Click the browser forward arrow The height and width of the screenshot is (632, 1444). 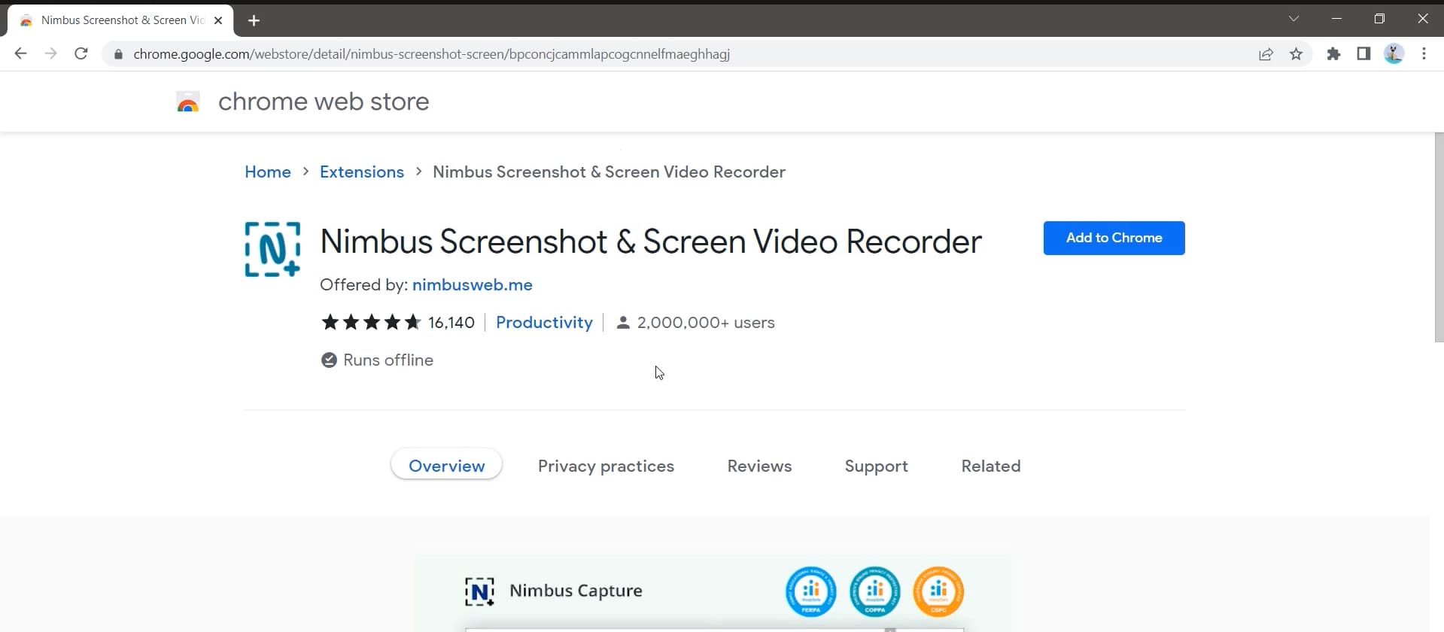50,53
